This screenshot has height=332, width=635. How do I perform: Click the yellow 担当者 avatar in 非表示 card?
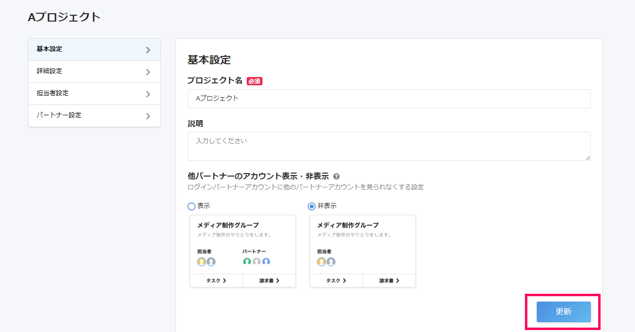(321, 262)
